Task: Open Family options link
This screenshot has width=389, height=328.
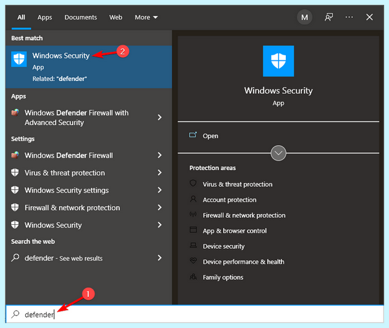Action: [223, 277]
